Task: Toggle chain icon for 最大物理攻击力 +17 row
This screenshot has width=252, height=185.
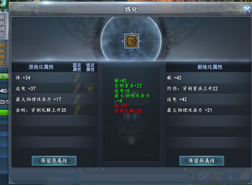Action: (77, 99)
